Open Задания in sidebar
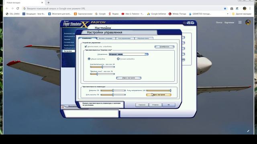Image resolution: width=257 pixels, height=144 pixels. coord(67,39)
